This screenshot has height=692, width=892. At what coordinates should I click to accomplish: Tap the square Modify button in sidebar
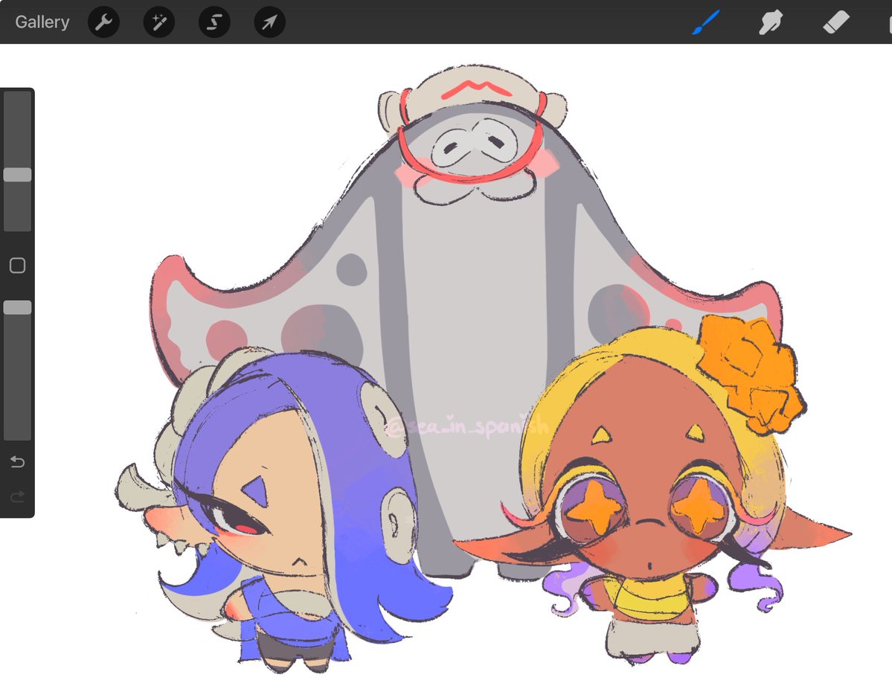point(18,265)
